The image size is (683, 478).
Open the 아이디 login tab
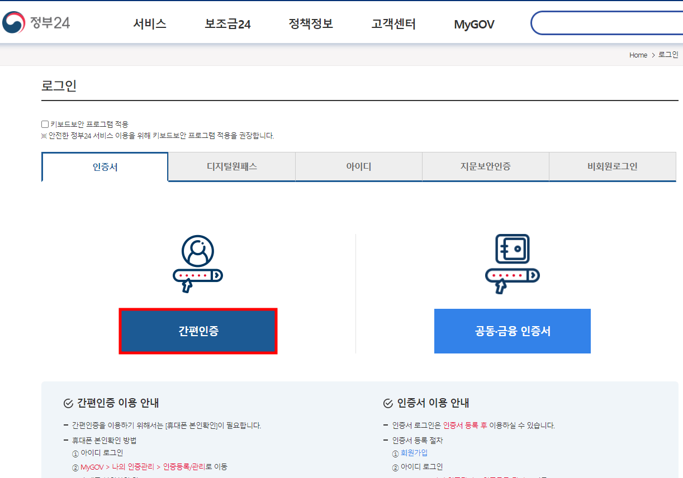tap(358, 166)
